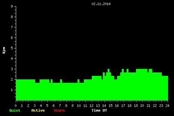Click the 9 on the Kp axis
This screenshot has height=116, width=174.
12,6
